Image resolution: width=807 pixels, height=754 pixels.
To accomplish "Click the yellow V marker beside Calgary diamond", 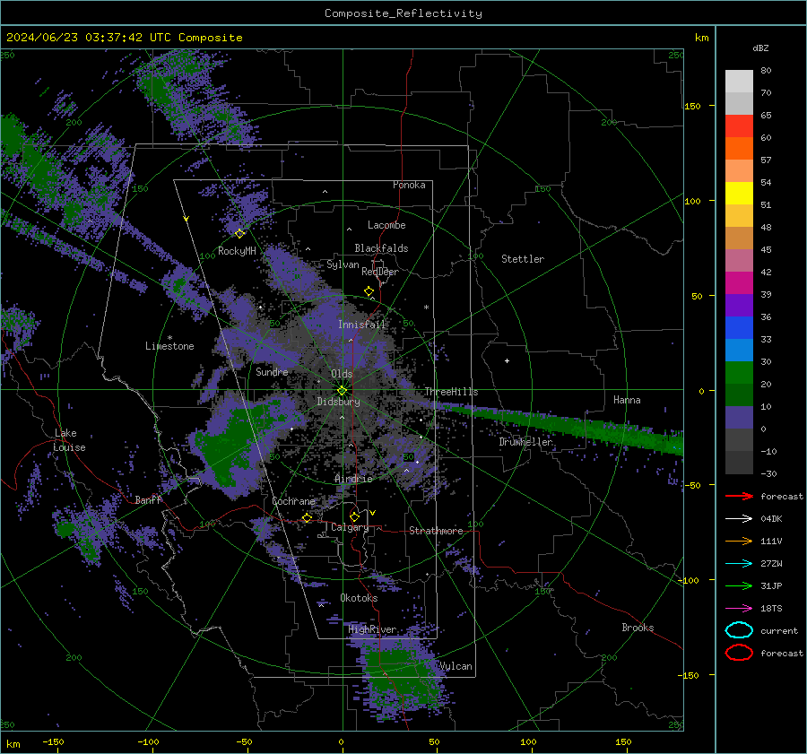I will coord(373,513).
